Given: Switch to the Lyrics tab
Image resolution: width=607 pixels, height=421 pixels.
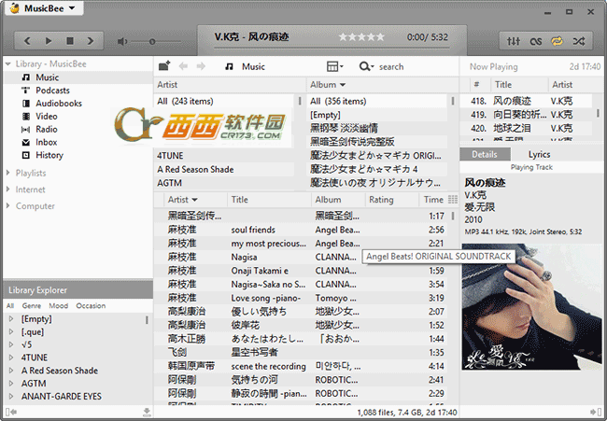Looking at the screenshot, I should pyautogui.click(x=539, y=154).
